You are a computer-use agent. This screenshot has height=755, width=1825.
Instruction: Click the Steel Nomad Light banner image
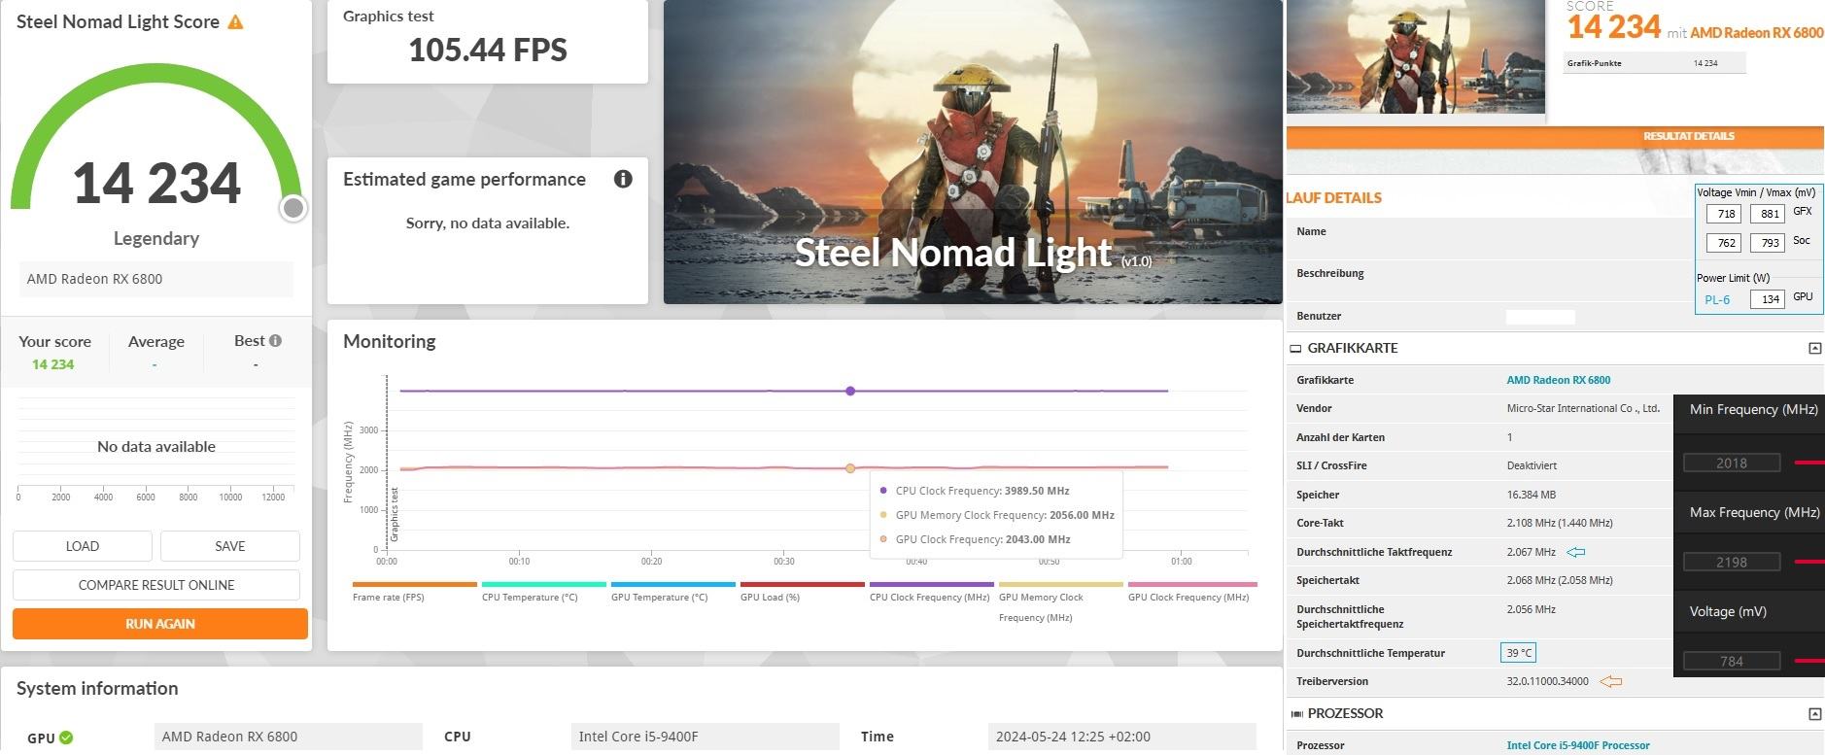coord(973,152)
